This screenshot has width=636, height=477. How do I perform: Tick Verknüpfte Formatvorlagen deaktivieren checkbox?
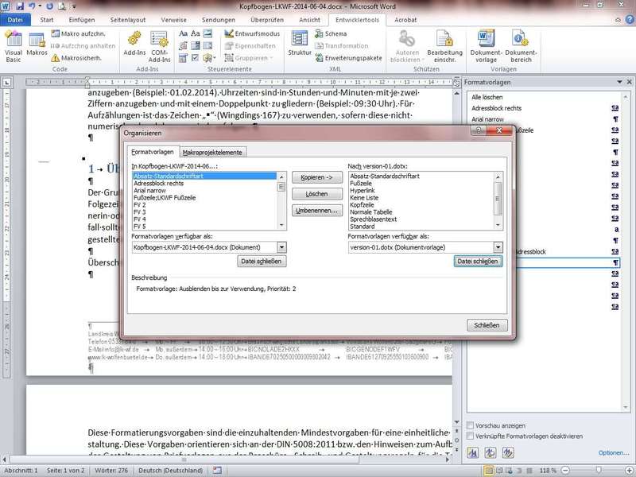tap(471, 436)
